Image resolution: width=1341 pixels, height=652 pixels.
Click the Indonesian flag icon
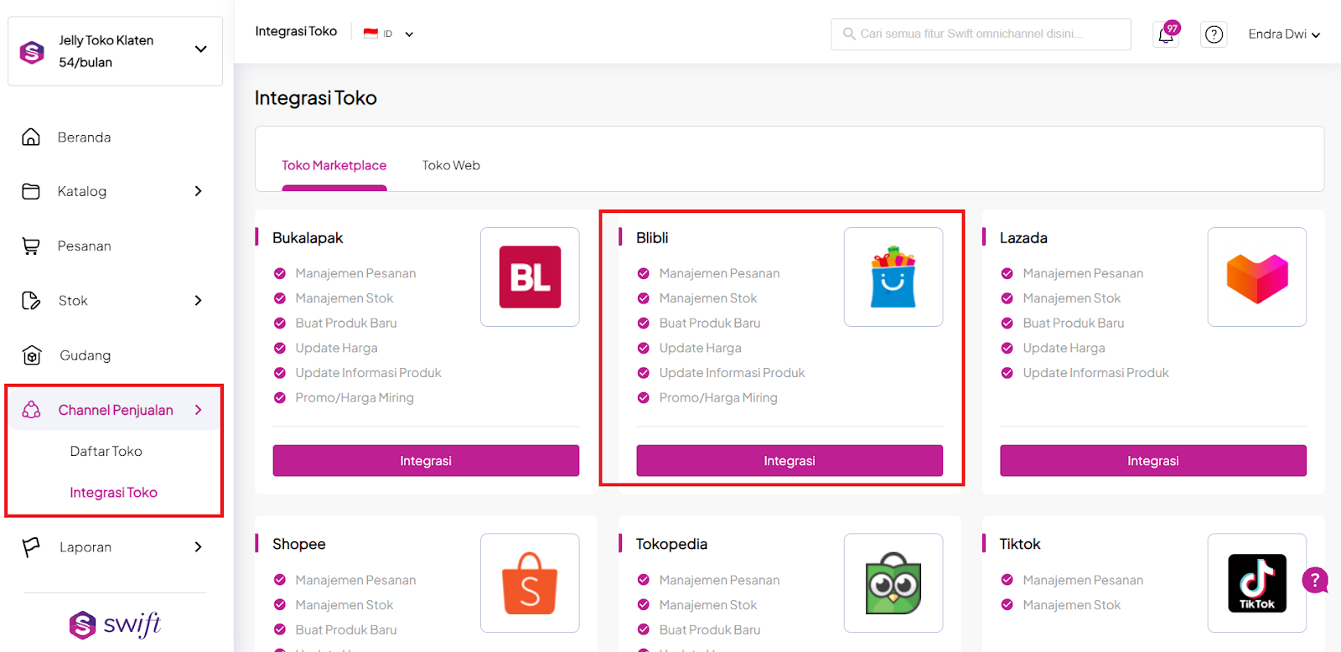click(x=370, y=34)
